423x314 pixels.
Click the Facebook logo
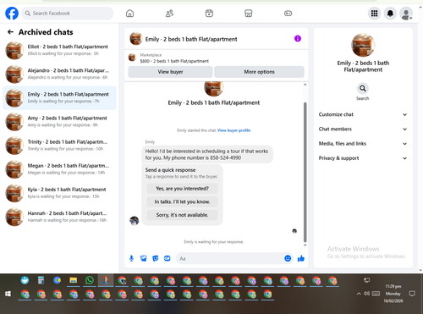[x=12, y=14]
